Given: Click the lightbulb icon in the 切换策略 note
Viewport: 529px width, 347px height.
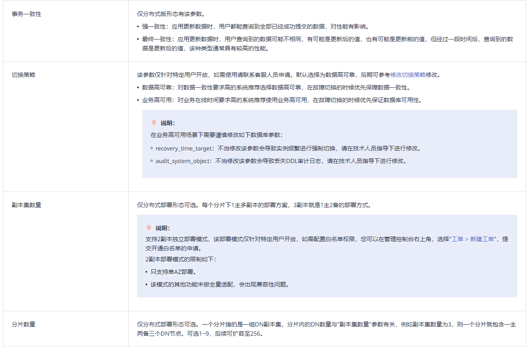Looking at the screenshot, I should click(x=154, y=123).
